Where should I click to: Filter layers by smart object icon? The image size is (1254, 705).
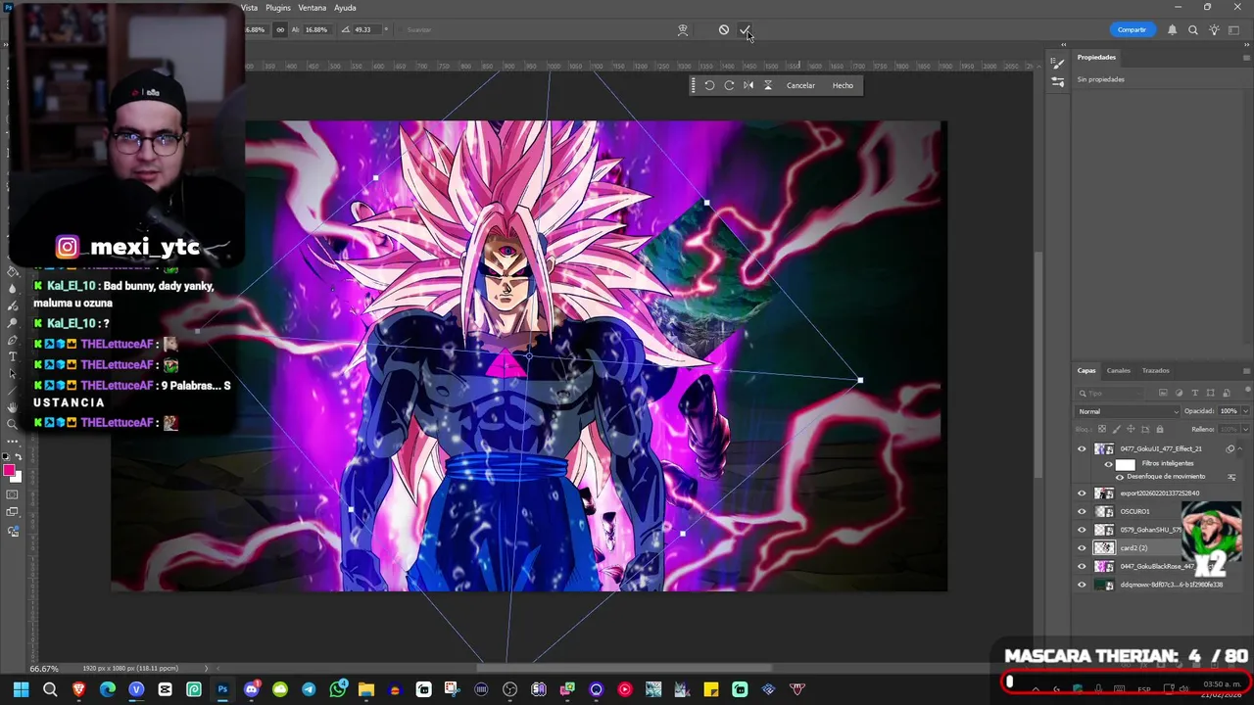pos(1226,393)
